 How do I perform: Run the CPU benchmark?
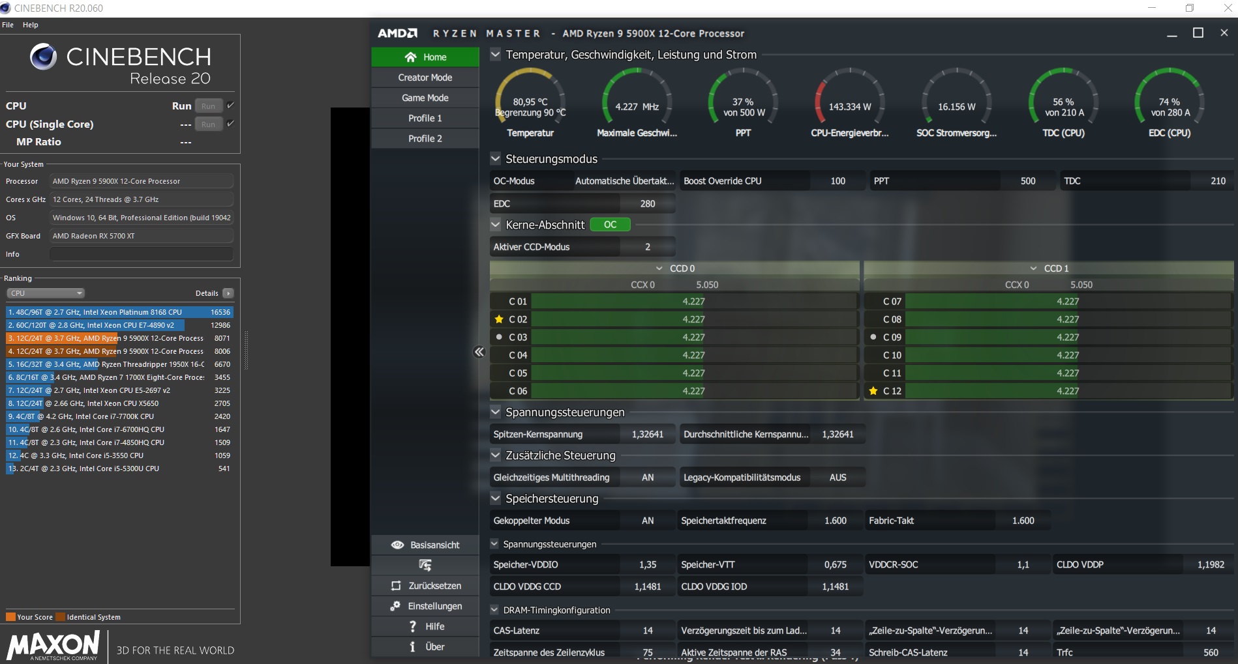coord(209,106)
